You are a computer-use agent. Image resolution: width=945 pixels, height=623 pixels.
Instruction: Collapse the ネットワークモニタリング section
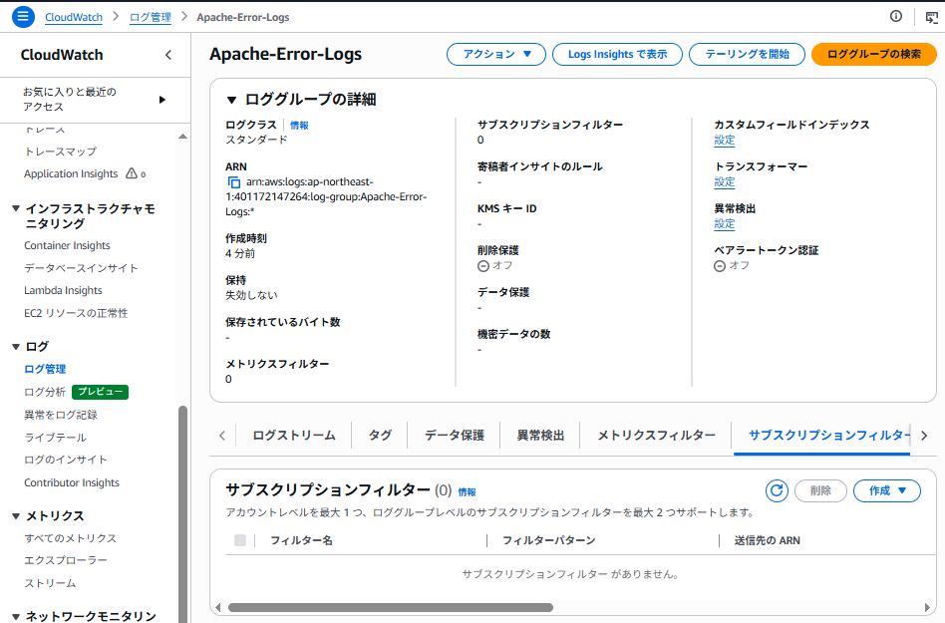pyautogui.click(x=16, y=616)
